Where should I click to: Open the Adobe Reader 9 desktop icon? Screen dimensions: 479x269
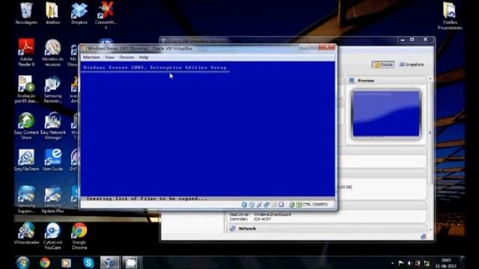click(x=26, y=52)
